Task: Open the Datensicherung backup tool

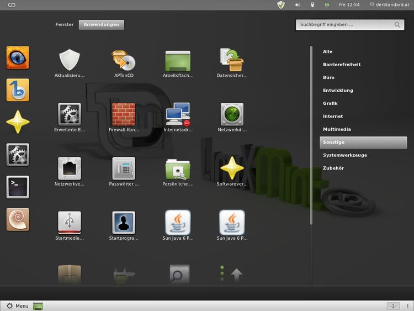Action: point(232,60)
